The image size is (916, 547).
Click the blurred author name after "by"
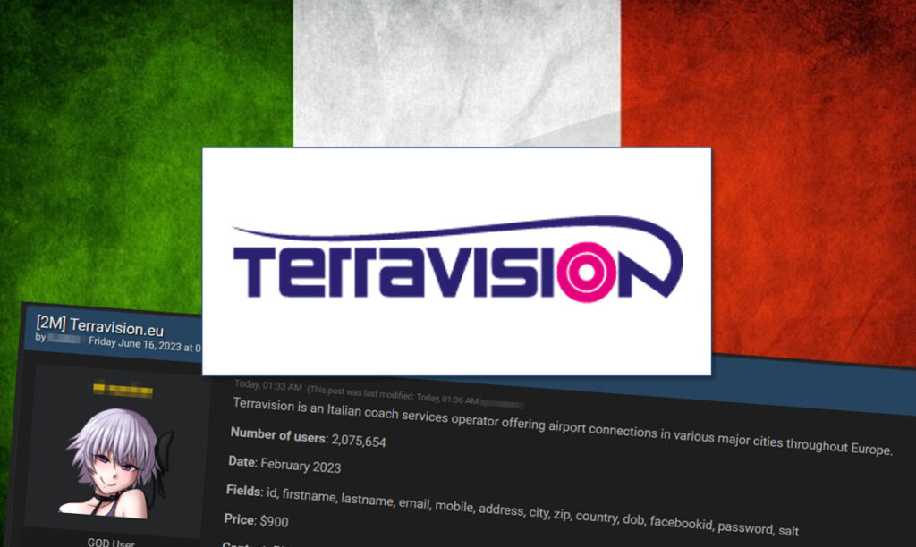pos(64,341)
